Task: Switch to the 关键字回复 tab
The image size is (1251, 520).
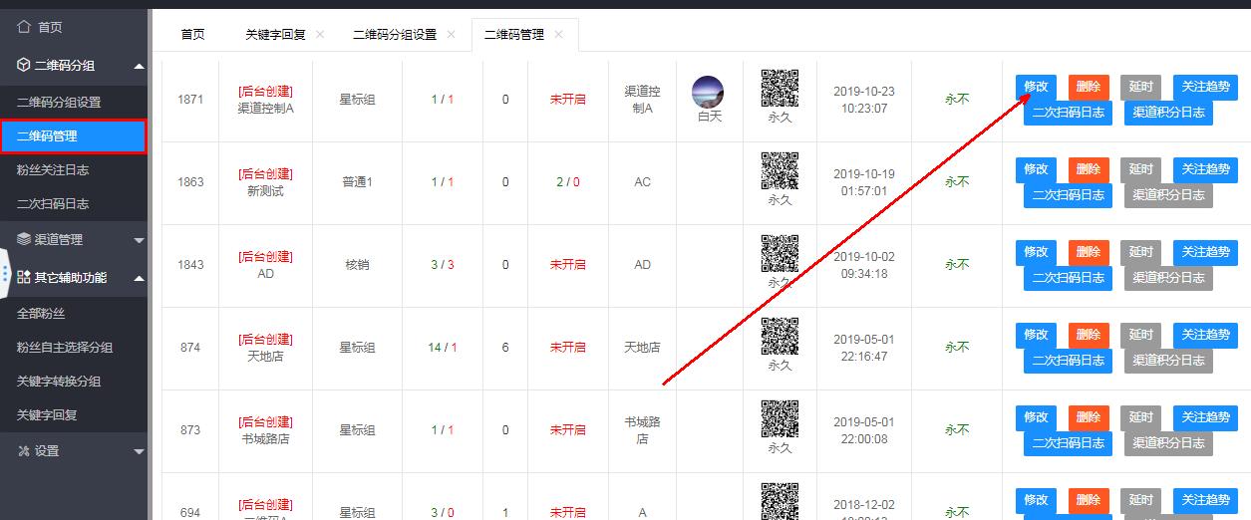Action: click(x=276, y=34)
